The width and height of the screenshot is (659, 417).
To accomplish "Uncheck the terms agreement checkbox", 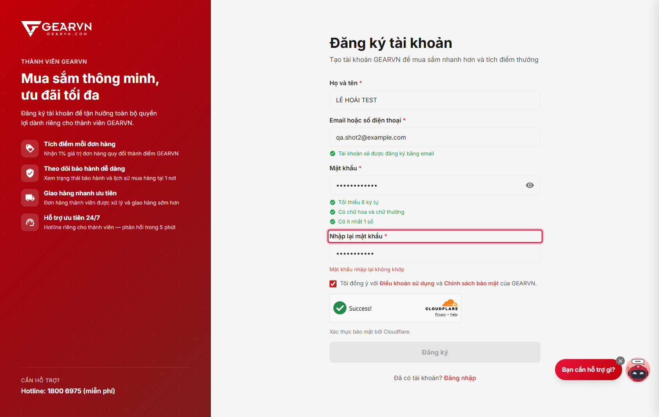I will (333, 284).
